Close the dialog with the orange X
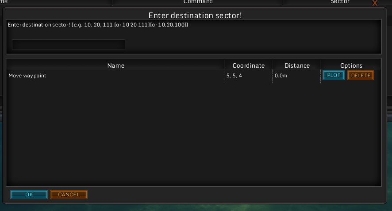 (374, 3)
